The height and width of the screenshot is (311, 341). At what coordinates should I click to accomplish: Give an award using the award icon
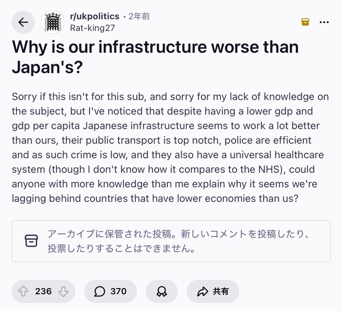click(x=162, y=291)
